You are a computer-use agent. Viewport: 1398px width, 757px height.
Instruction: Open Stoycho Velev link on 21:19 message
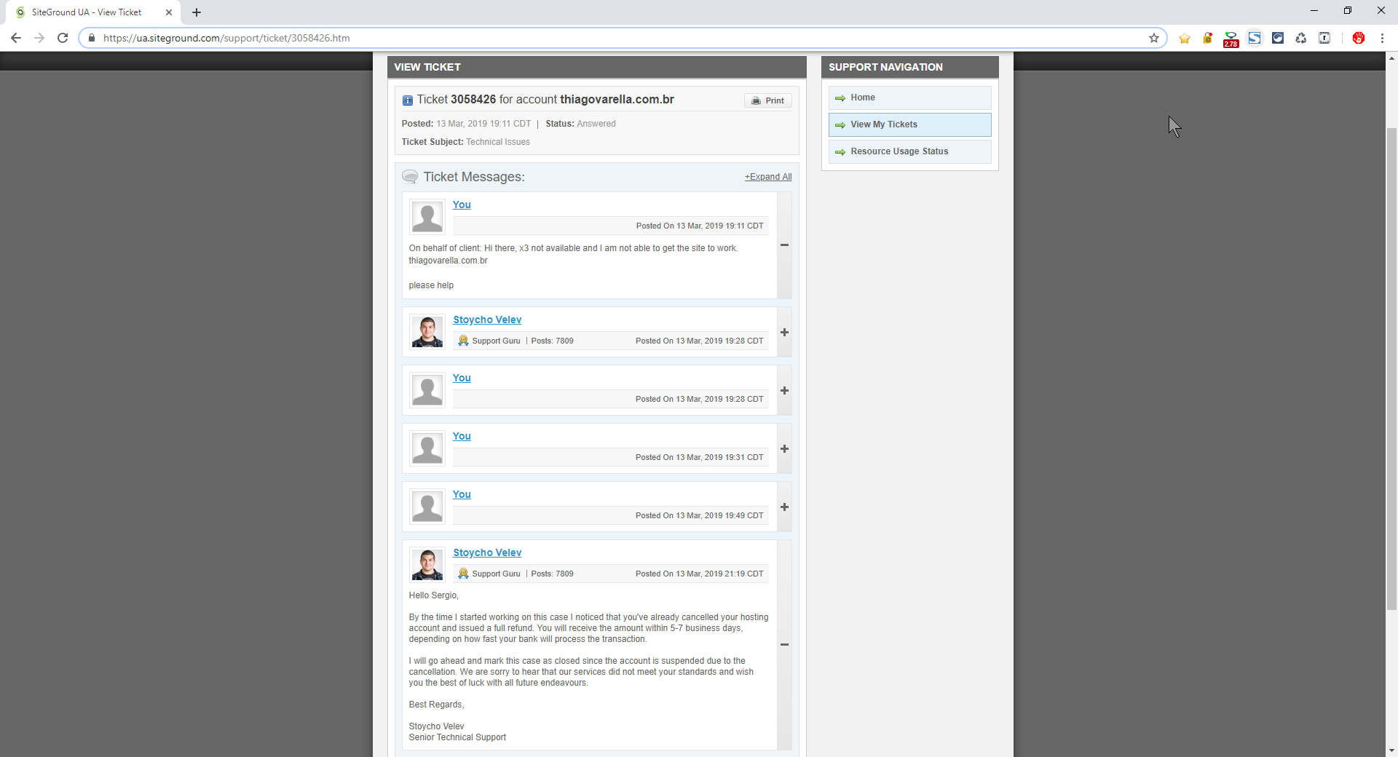tap(487, 552)
